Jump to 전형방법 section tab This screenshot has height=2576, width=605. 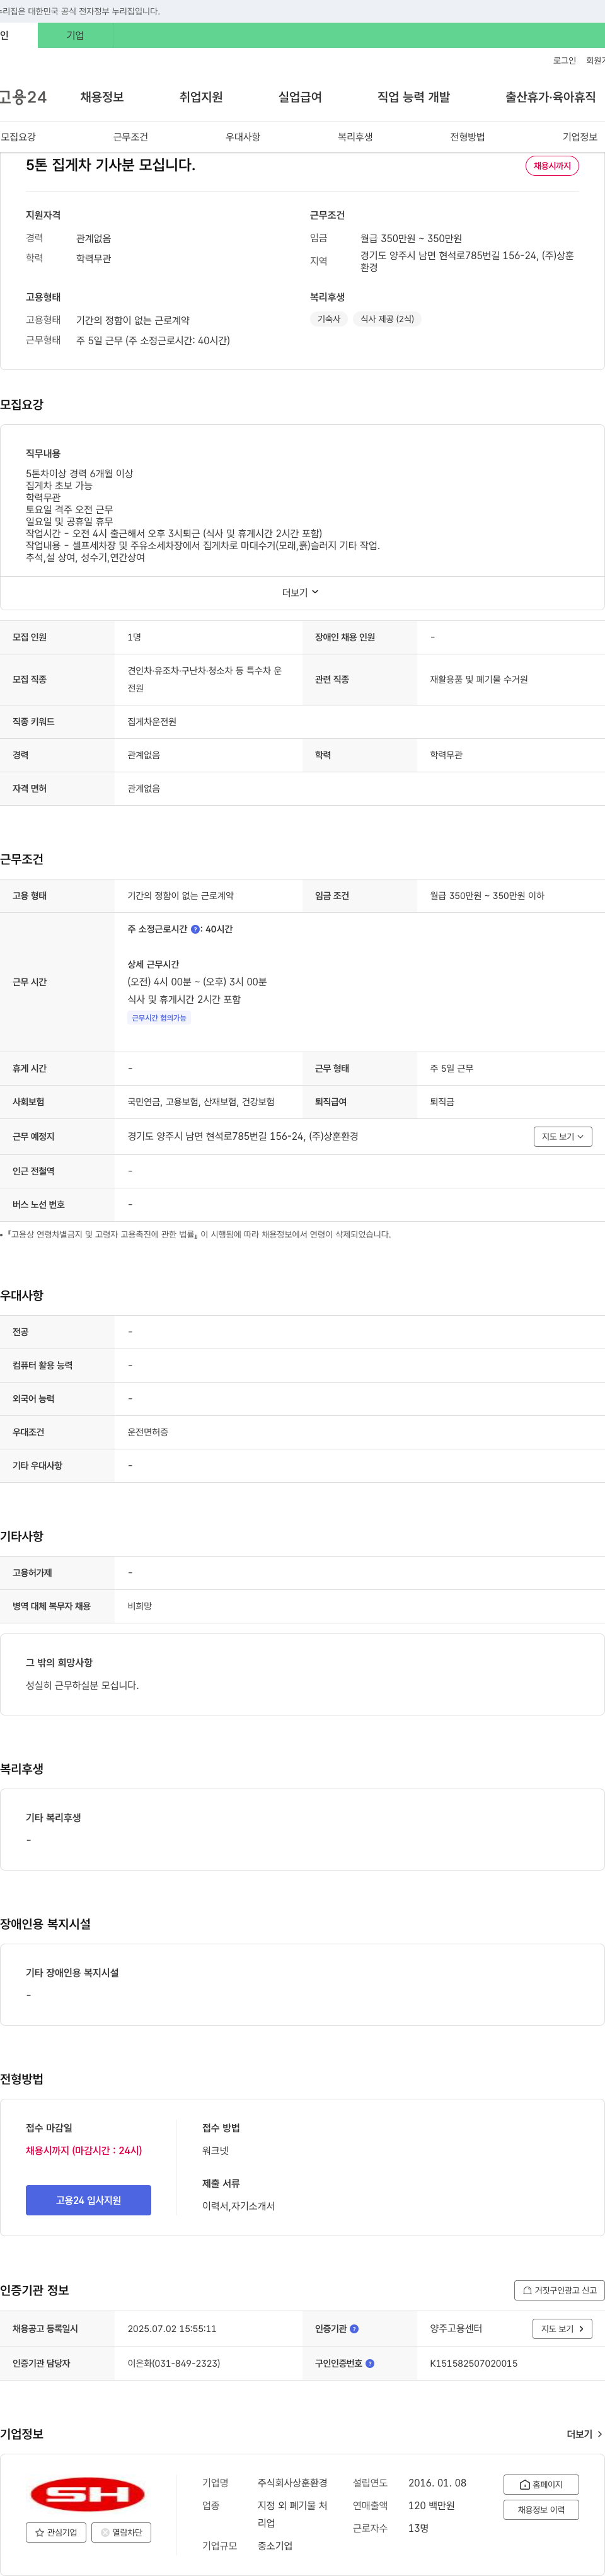467,137
